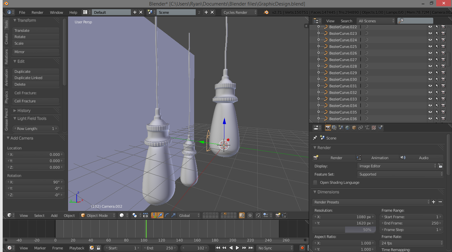The image size is (452, 252).
Task: Open the No Sync dropdown
Action: (x=275, y=248)
